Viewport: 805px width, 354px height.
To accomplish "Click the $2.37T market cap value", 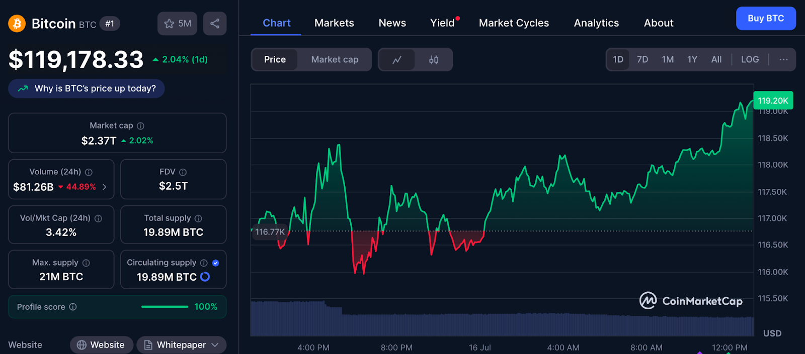I will click(99, 141).
